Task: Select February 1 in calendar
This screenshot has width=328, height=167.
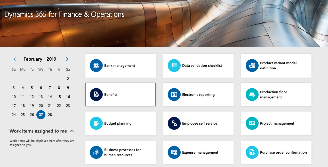Action: [59, 79]
